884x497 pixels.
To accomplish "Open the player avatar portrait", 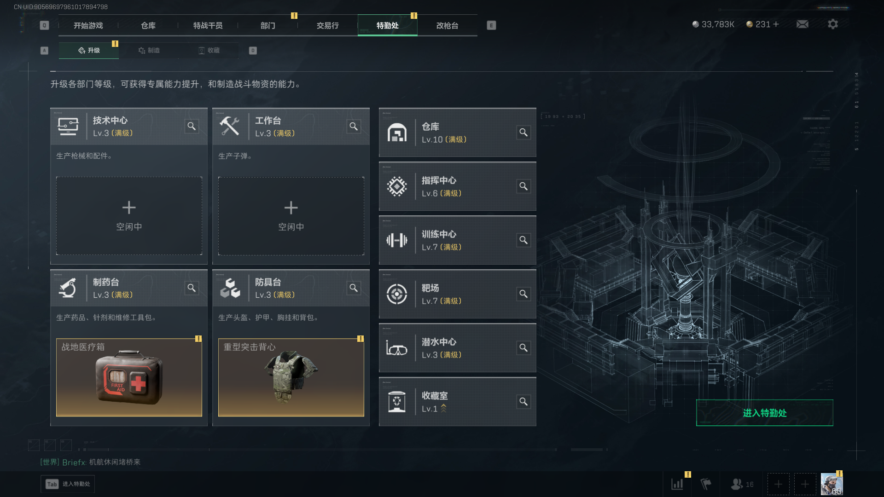I will coord(832,484).
